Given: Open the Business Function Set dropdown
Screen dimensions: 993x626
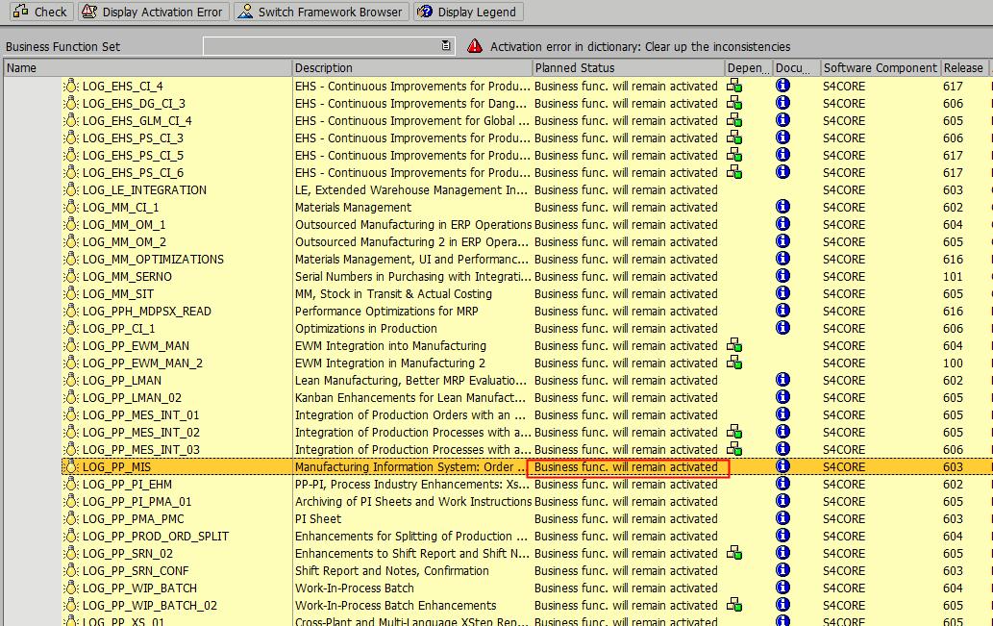Looking at the screenshot, I should (444, 45).
